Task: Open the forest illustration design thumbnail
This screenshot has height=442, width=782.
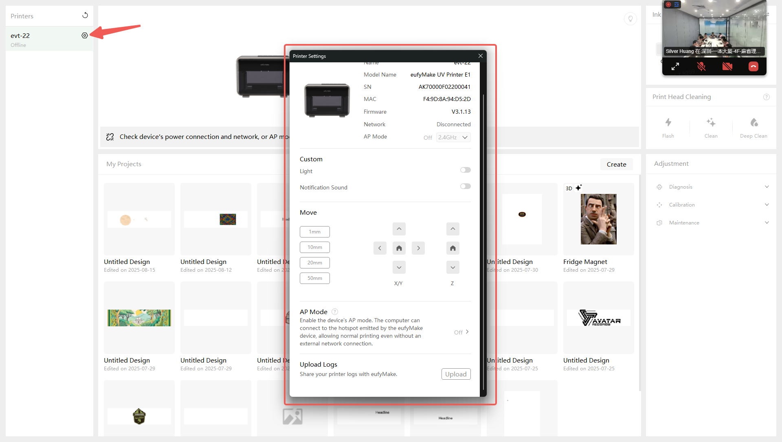Action: pyautogui.click(x=139, y=318)
